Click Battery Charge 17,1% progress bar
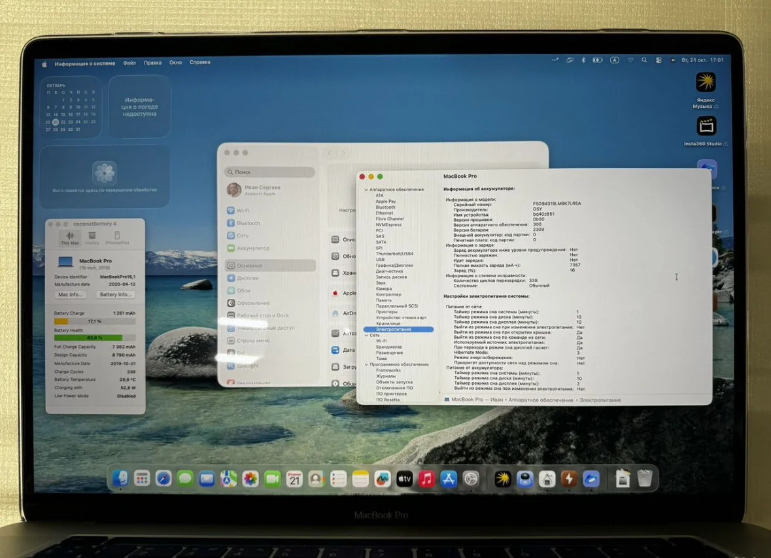Viewport: 771px width, 558px height. point(94,321)
